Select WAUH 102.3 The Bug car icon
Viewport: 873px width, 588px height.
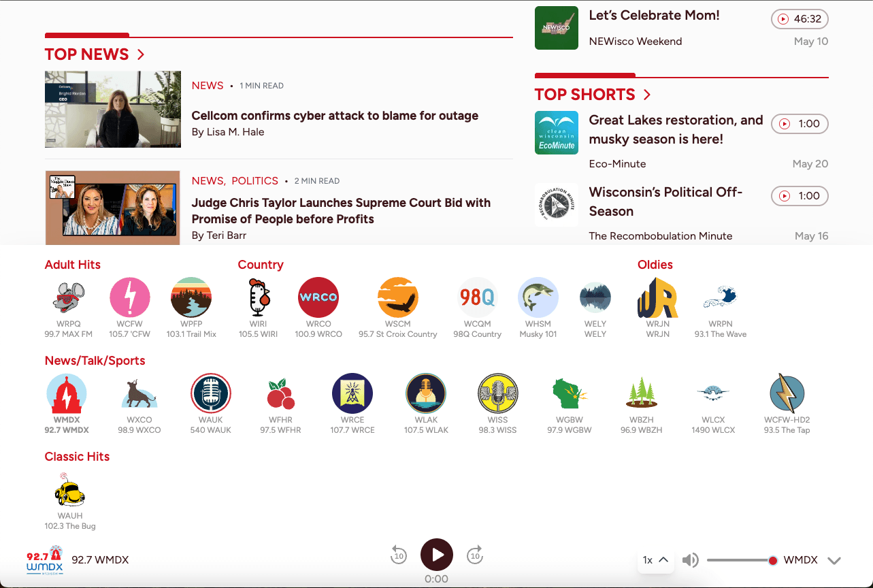[70, 489]
